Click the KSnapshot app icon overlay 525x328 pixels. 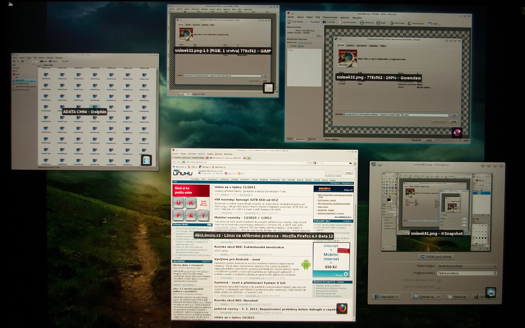pyautogui.click(x=491, y=292)
